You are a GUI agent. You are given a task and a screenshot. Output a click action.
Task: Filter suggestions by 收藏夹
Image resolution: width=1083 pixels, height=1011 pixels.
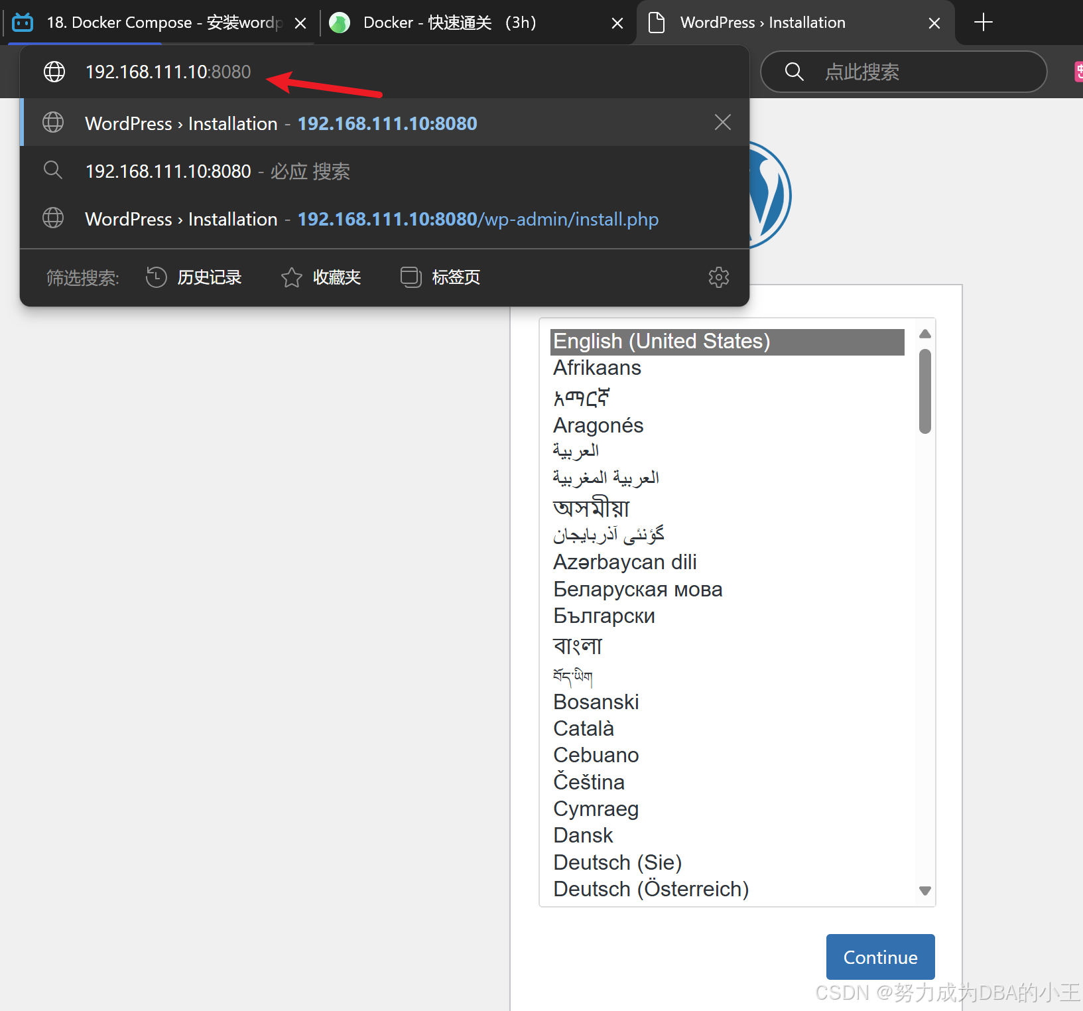point(321,277)
